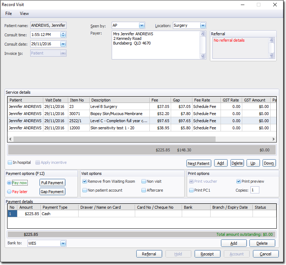286x265 pixels.
Task: Click the Copies input field
Action: (255, 190)
